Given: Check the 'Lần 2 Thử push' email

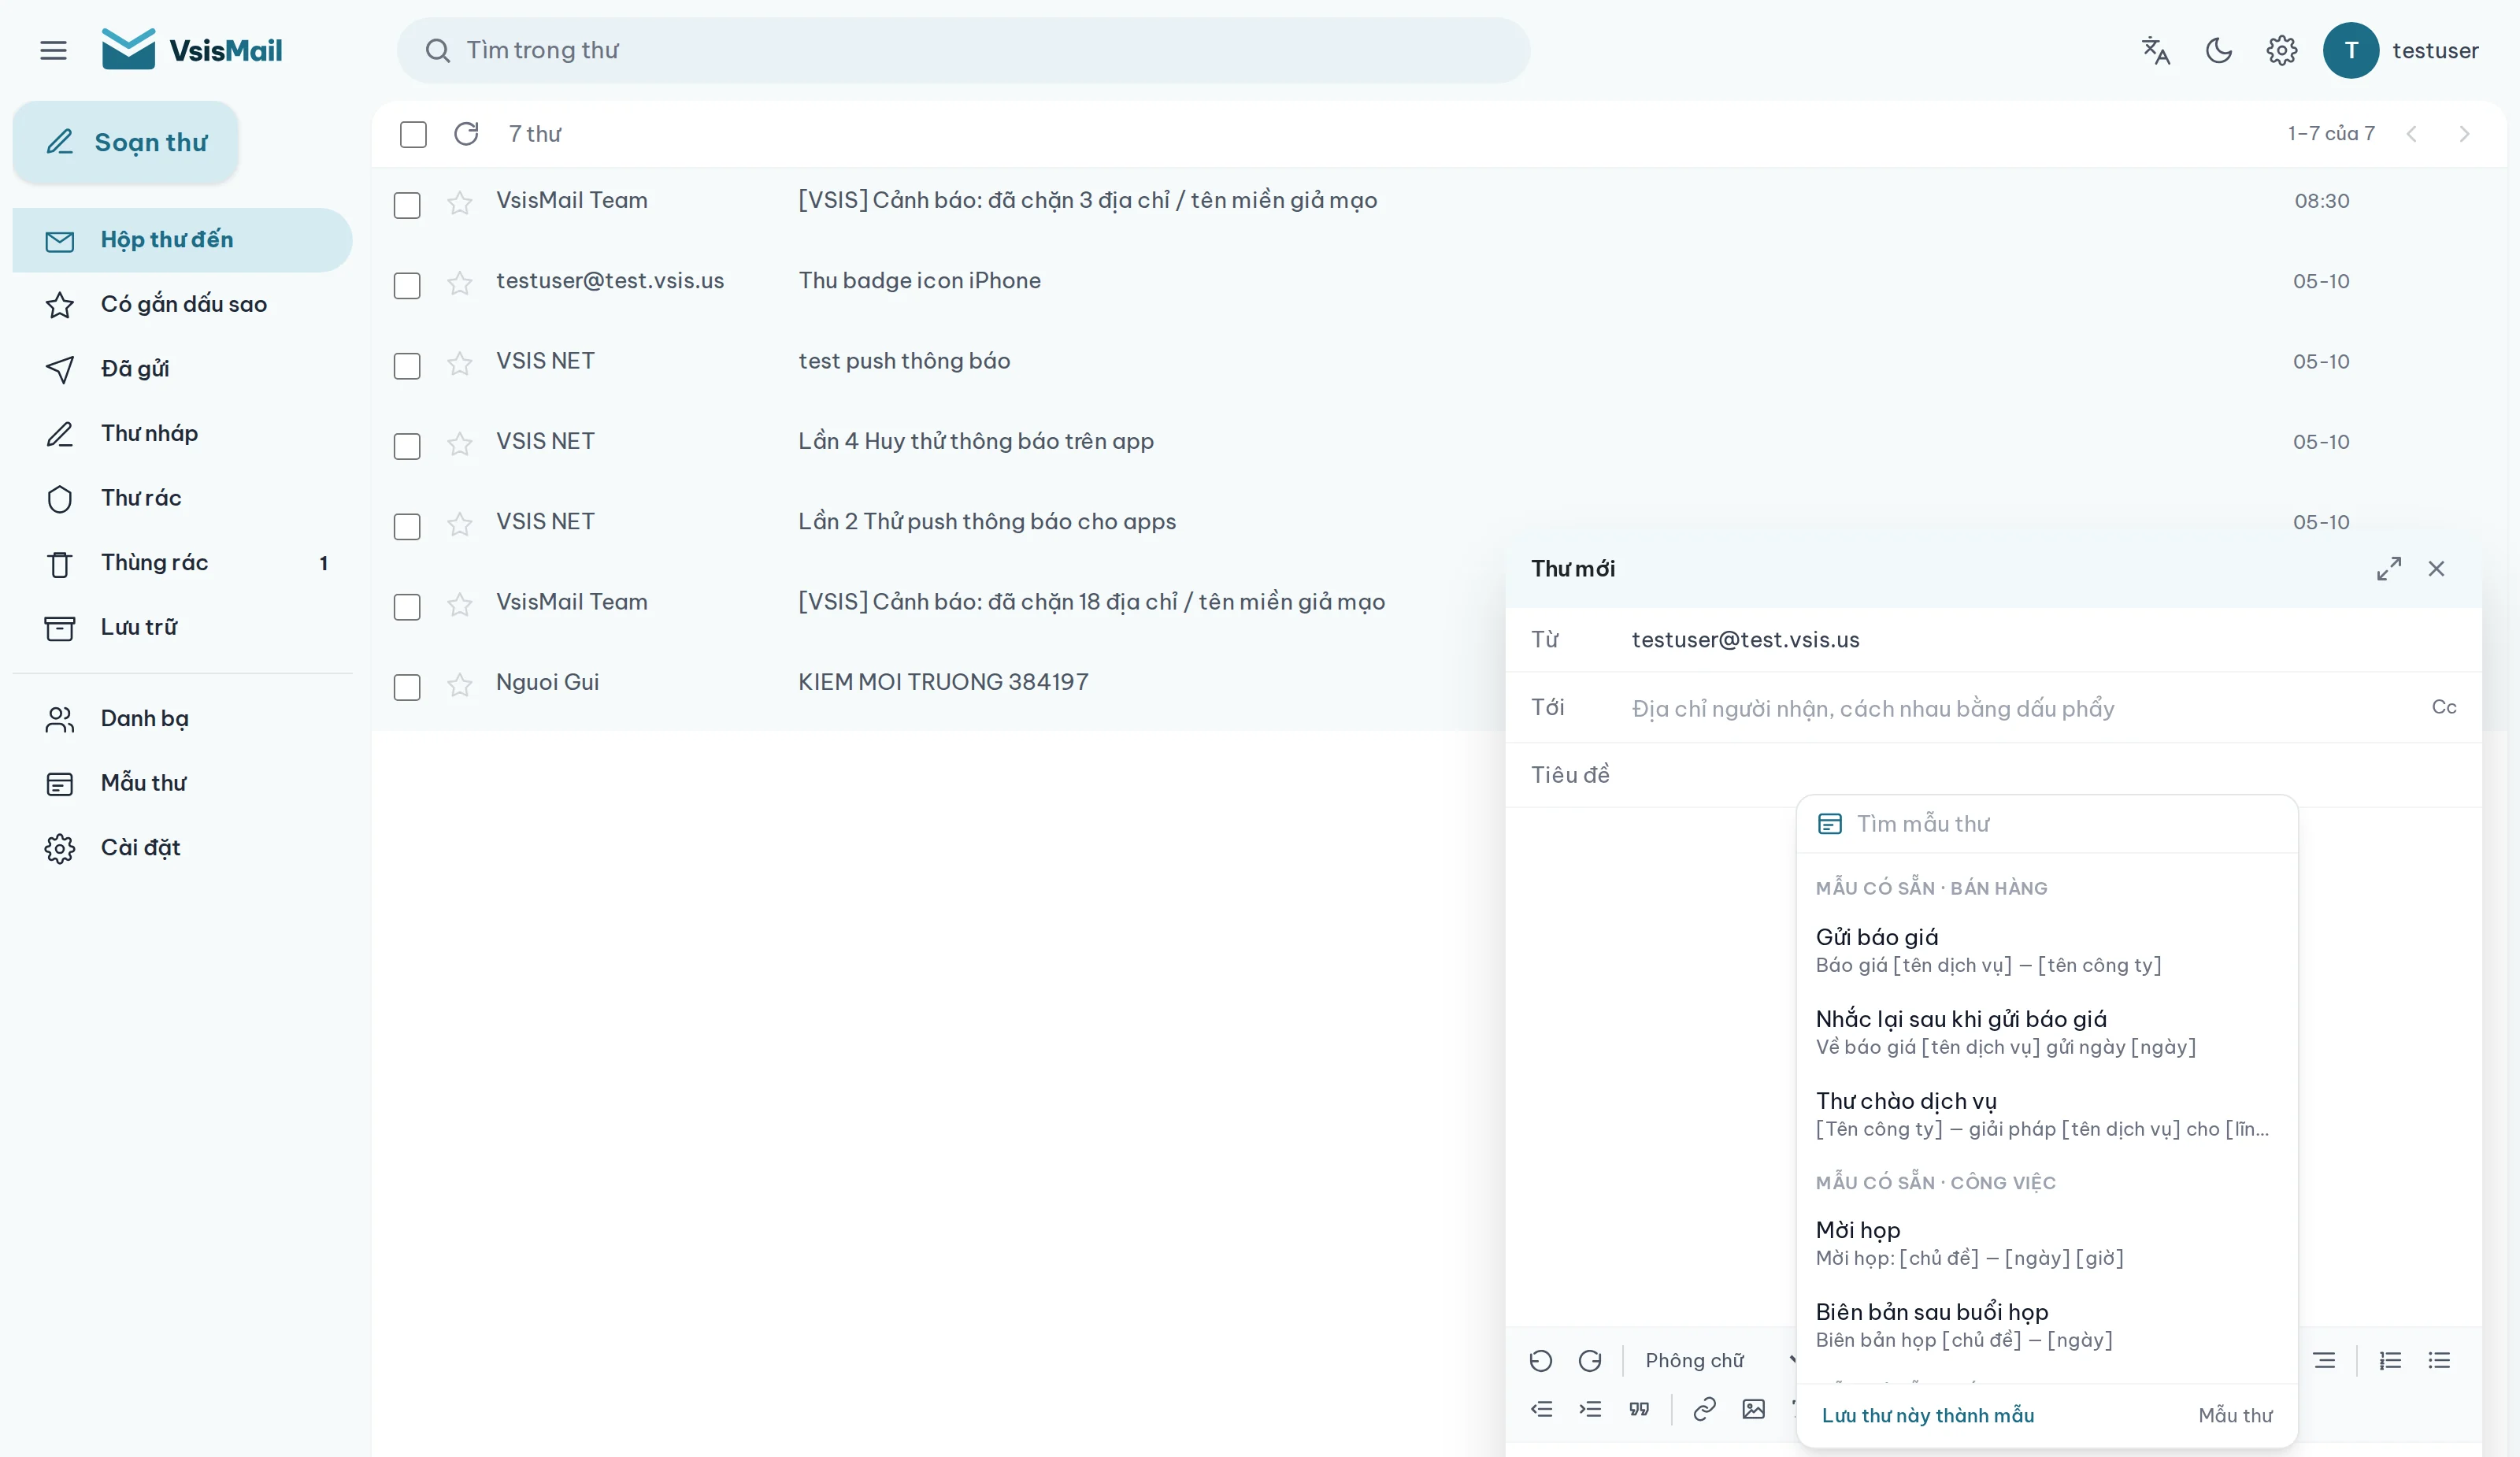Looking at the screenshot, I should click(x=407, y=526).
